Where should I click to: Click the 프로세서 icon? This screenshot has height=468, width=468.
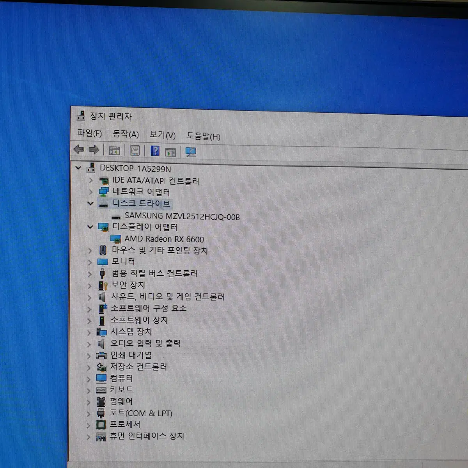pos(101,424)
